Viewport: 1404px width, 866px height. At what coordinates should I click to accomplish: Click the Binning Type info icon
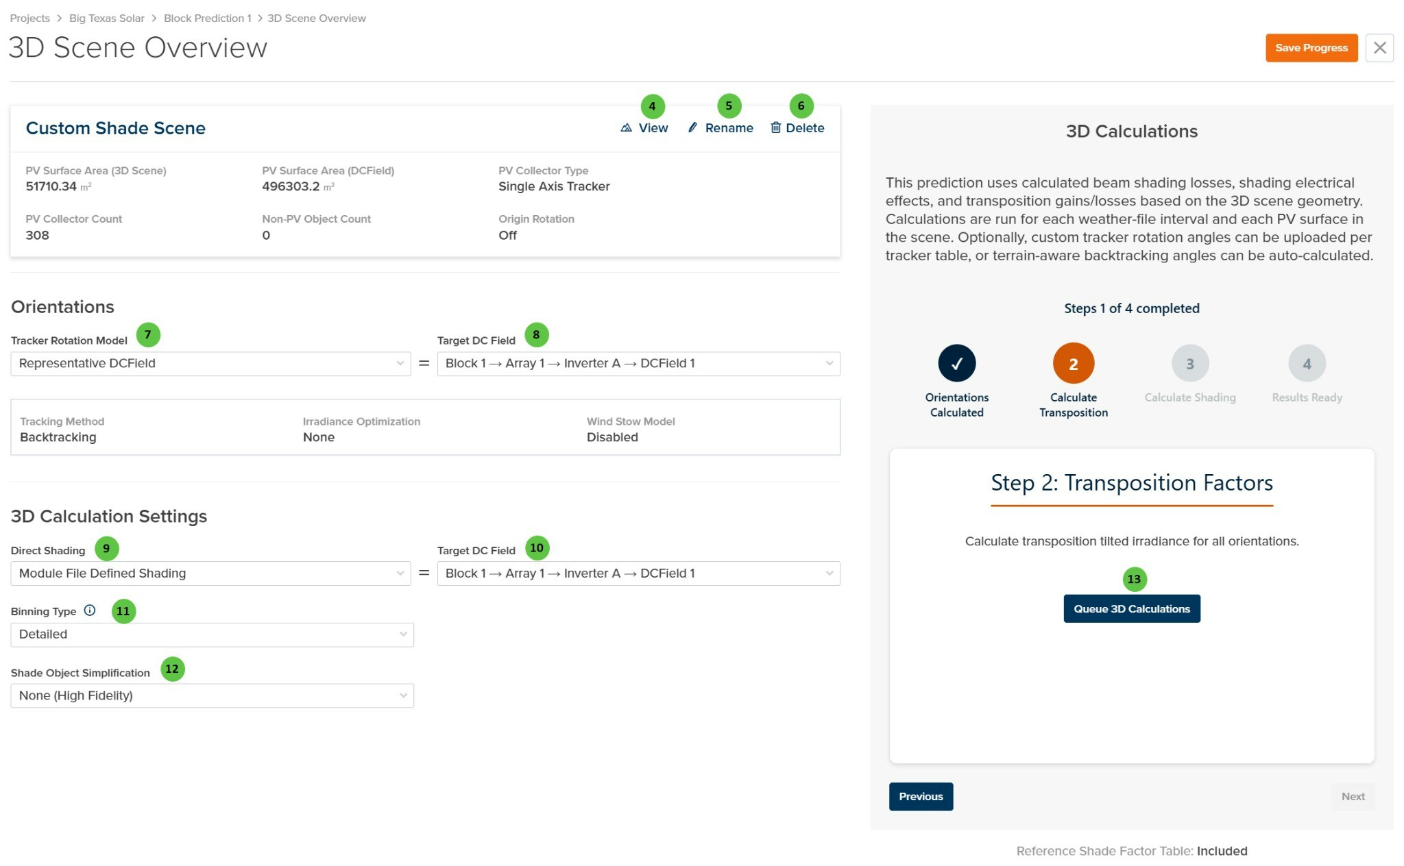pyautogui.click(x=90, y=610)
